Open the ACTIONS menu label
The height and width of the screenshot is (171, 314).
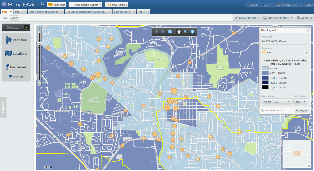[306, 18]
